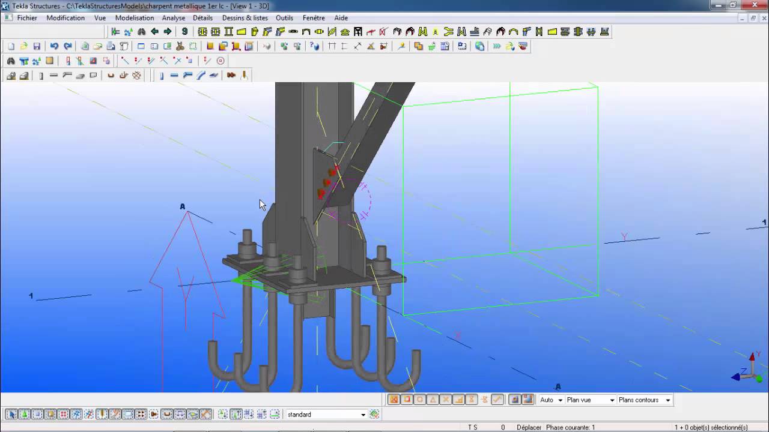
Task: Click '1 + 0 objet(s) sélectionné(s)' status text
Action: 711,427
